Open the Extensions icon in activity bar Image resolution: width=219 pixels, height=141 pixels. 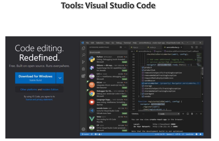point(84,76)
